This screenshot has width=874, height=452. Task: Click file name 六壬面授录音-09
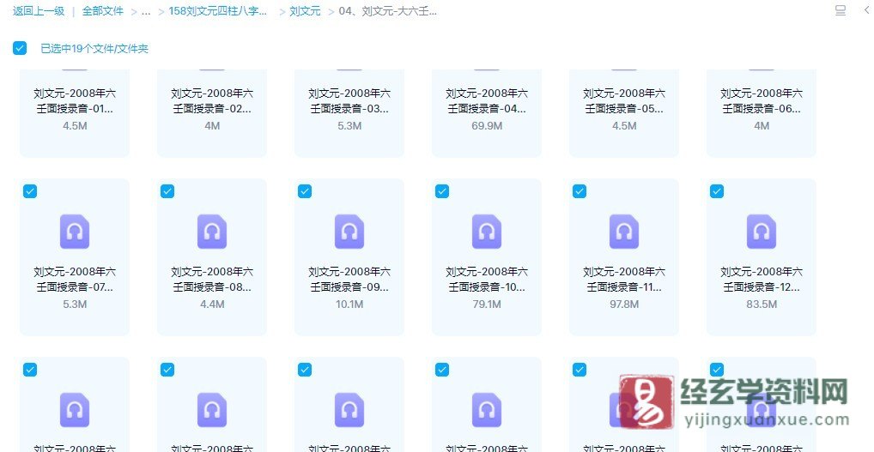pyautogui.click(x=349, y=280)
